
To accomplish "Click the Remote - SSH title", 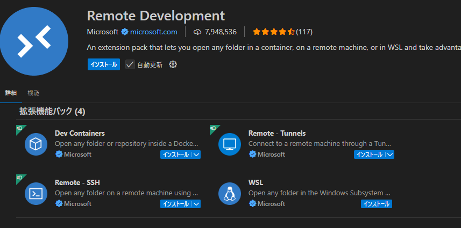I will tap(77, 182).
